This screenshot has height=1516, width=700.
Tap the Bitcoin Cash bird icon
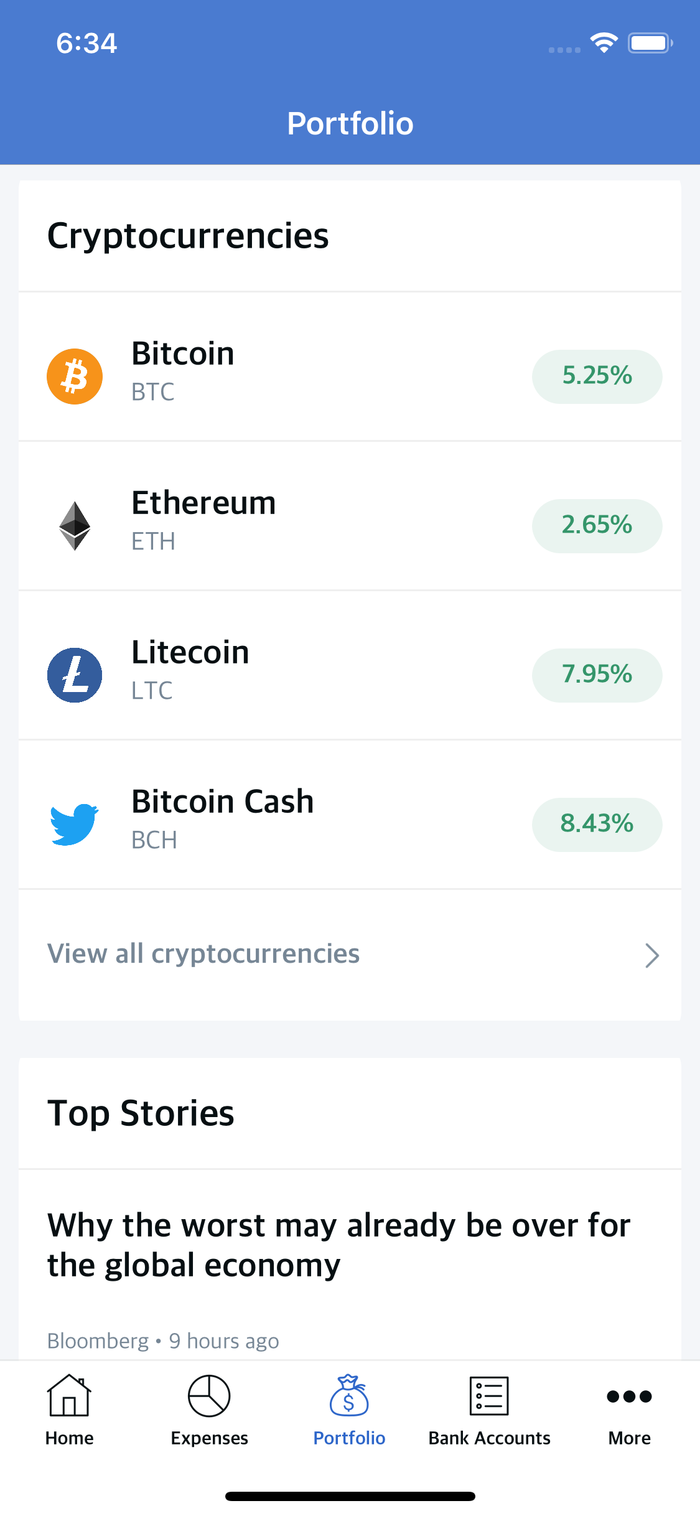pos(75,824)
